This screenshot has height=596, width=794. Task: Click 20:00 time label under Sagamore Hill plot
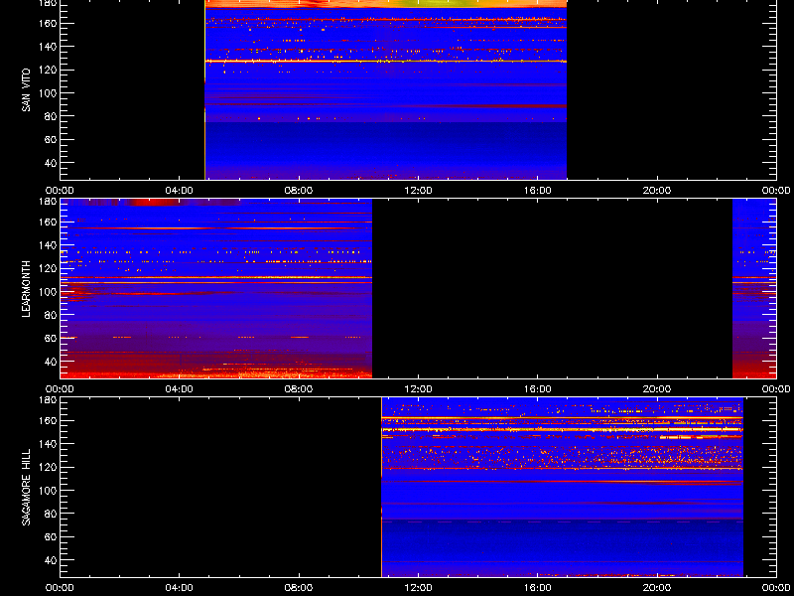[x=657, y=588]
